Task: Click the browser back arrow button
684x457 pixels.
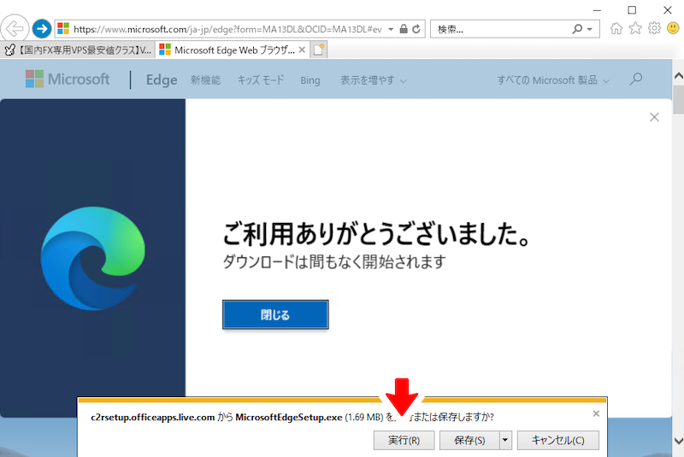Action: (15, 29)
